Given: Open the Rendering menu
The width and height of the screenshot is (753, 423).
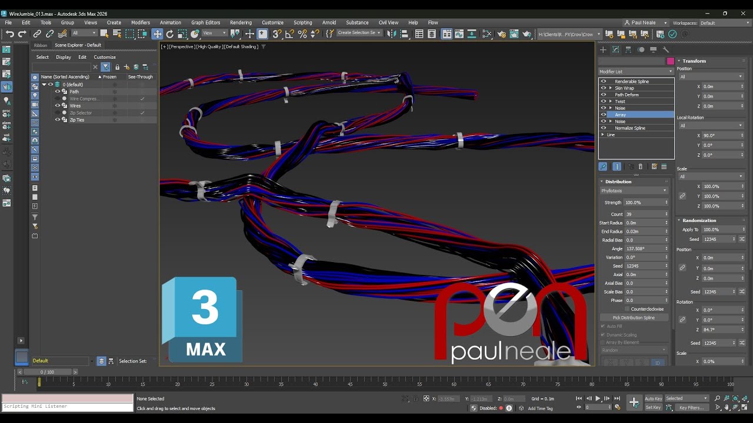Looking at the screenshot, I should (241, 22).
